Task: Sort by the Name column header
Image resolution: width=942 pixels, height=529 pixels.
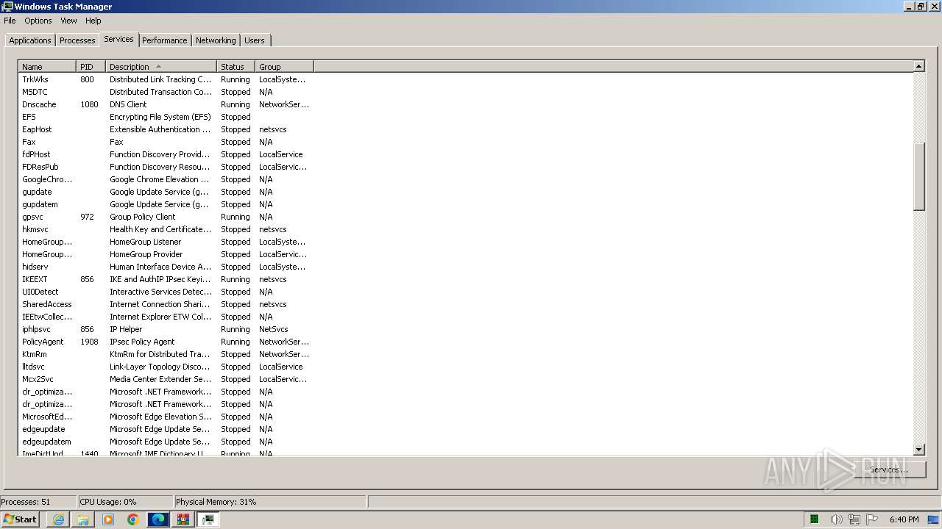Action: (x=47, y=67)
